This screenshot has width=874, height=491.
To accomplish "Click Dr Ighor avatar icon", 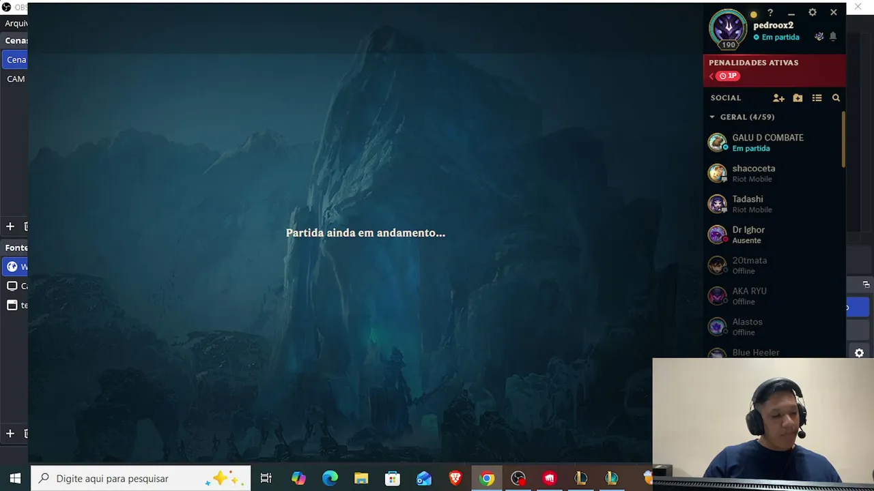I will pos(717,235).
